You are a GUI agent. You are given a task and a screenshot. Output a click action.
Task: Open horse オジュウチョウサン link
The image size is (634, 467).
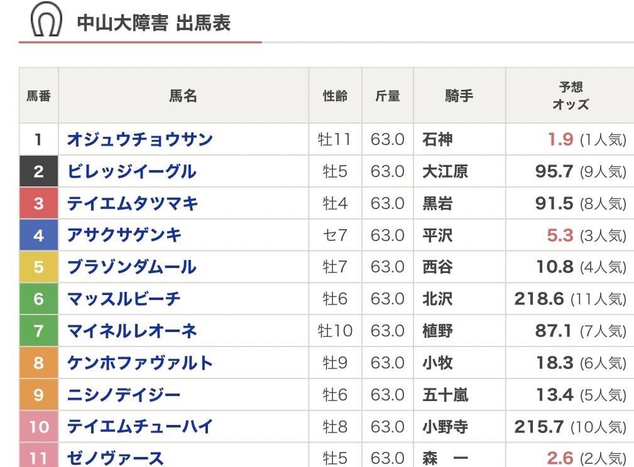click(x=140, y=139)
